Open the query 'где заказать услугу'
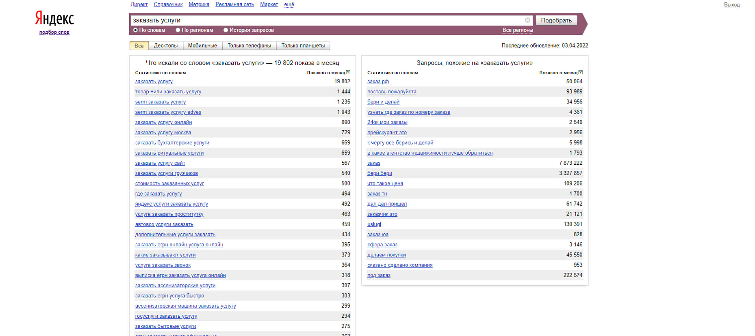This screenshot has width=755, height=336. point(158,194)
